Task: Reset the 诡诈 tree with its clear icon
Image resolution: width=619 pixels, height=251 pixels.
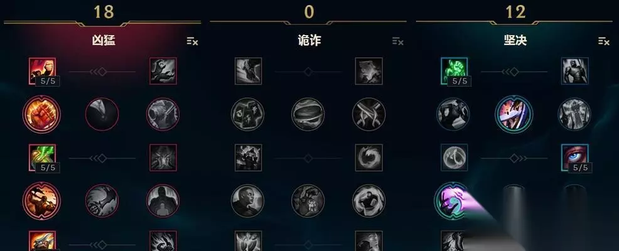Action: pos(398,41)
